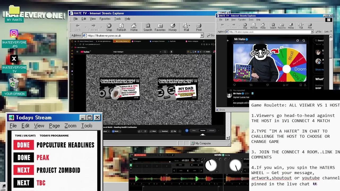Clear YouTube search box with X

pyautogui.click(x=160, y=52)
